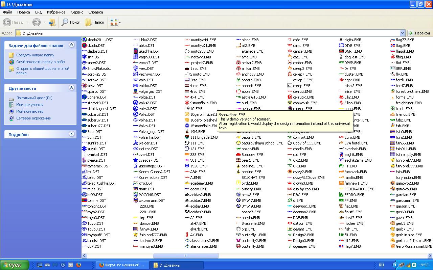Show hidden tray icons arrow

395,265
